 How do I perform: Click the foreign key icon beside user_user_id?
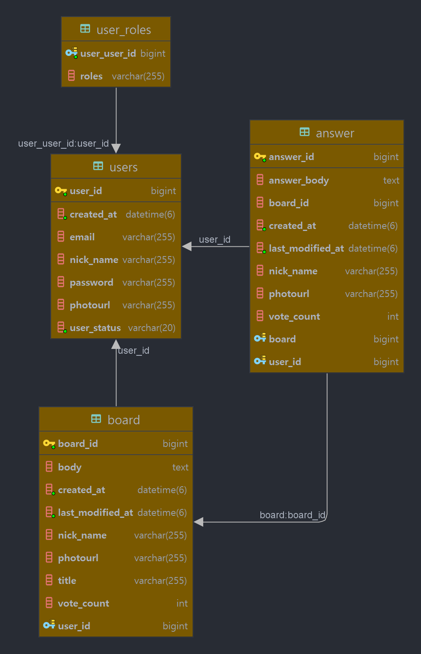click(x=71, y=53)
